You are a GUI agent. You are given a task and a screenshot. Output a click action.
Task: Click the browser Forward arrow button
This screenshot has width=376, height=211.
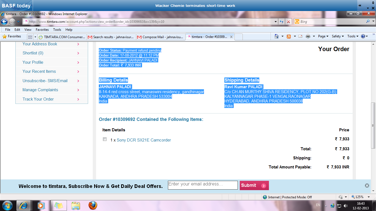pos(12,21)
